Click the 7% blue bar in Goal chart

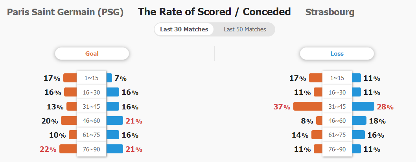[109, 78]
